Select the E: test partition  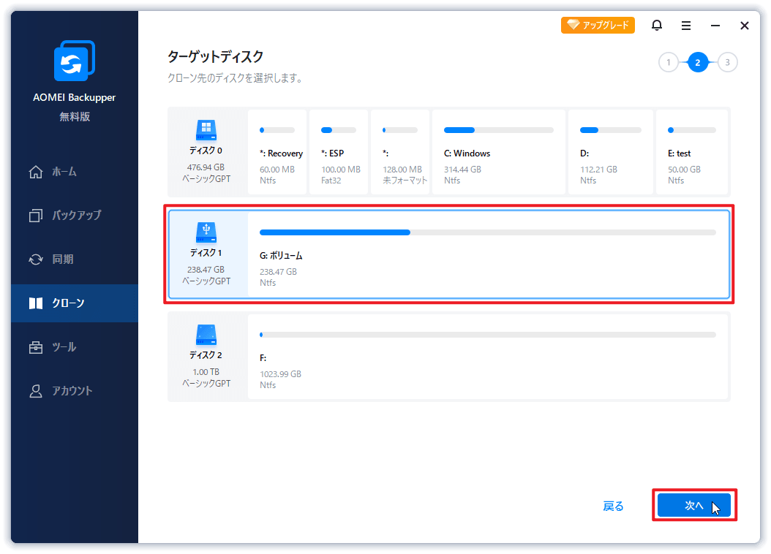tap(692, 152)
